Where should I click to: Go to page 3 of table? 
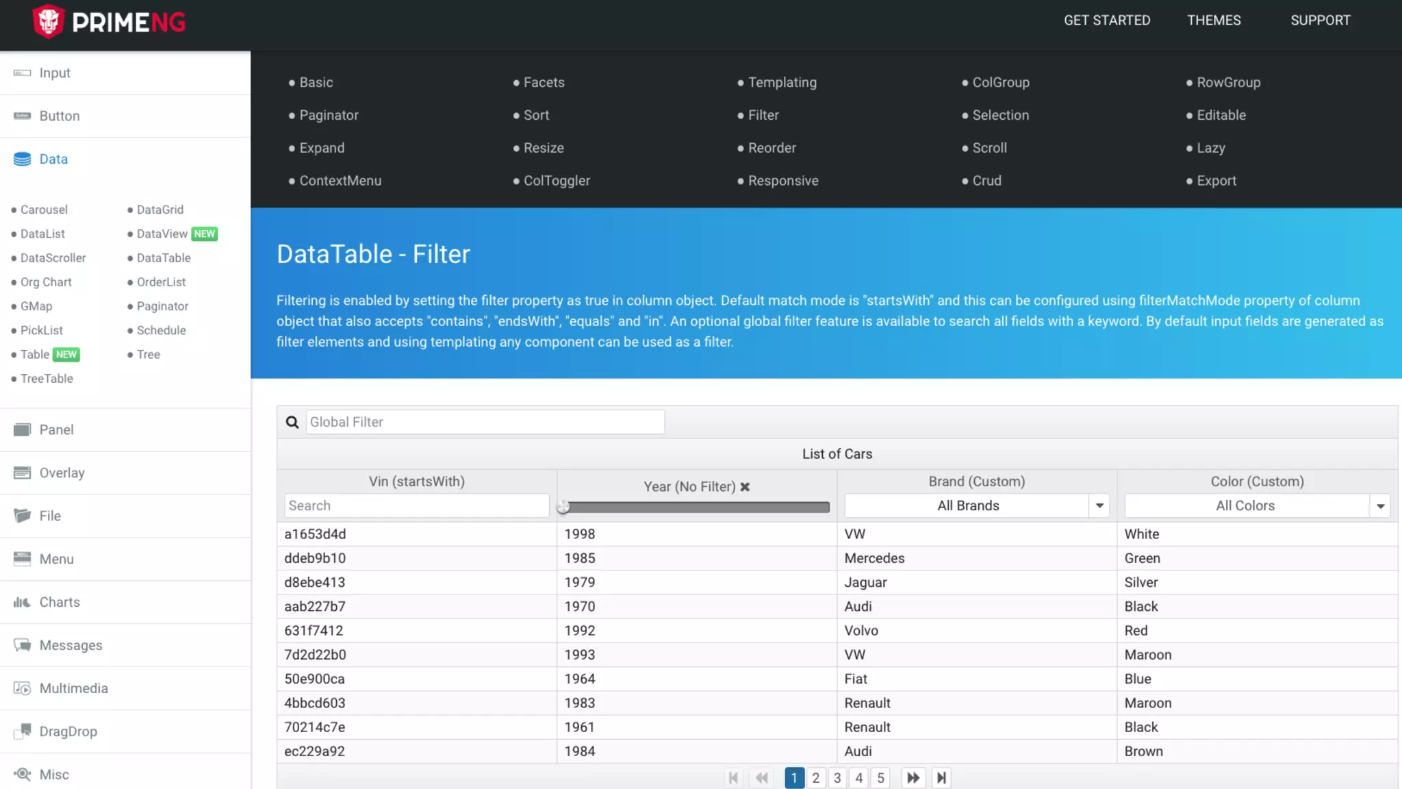(837, 778)
